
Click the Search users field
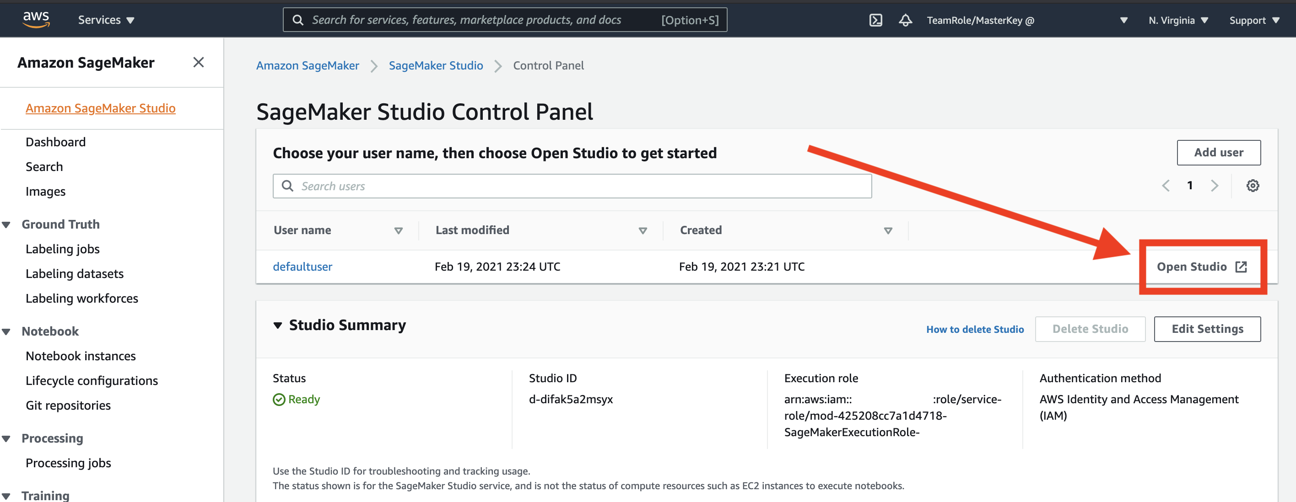(572, 186)
